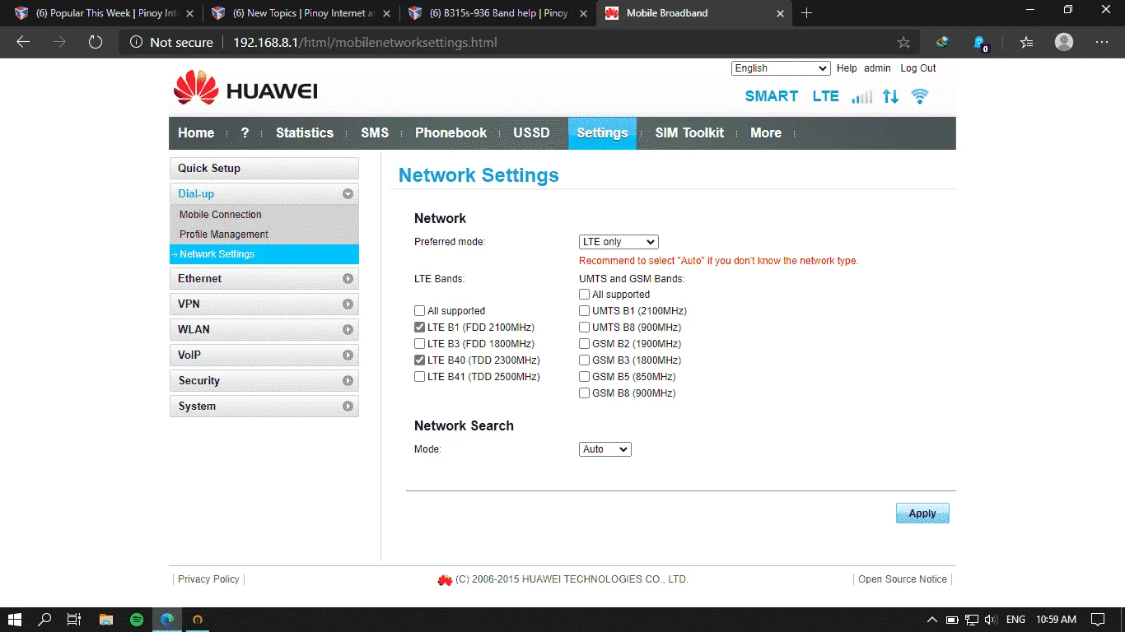The height and width of the screenshot is (632, 1125).
Task: Close the Popular This Week tab
Action: click(189, 13)
